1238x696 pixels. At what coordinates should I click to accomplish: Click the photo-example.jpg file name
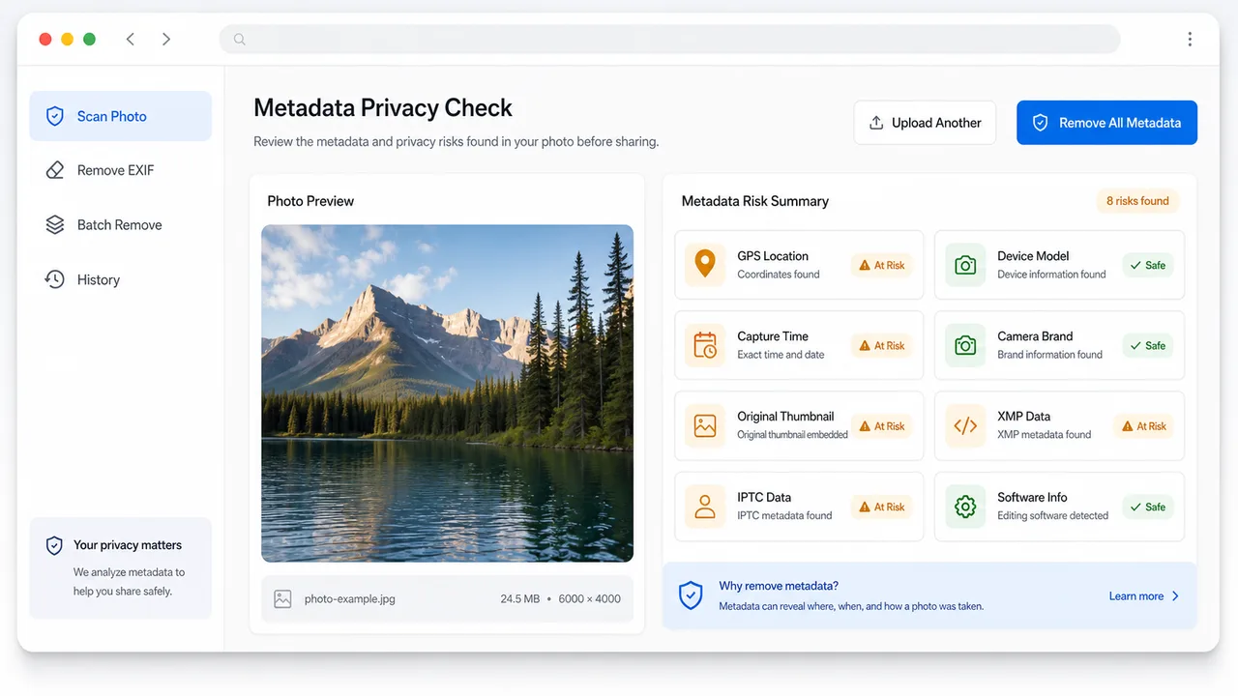pos(350,598)
